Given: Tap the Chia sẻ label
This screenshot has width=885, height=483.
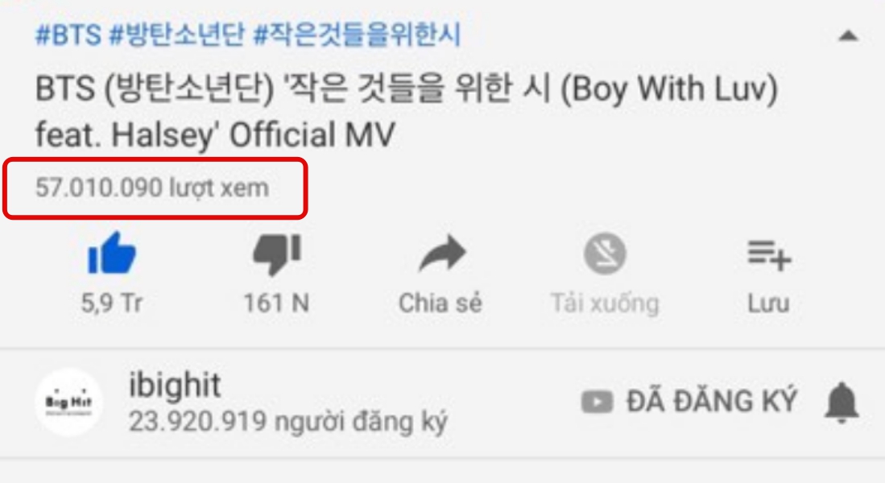Looking at the screenshot, I should [x=440, y=303].
